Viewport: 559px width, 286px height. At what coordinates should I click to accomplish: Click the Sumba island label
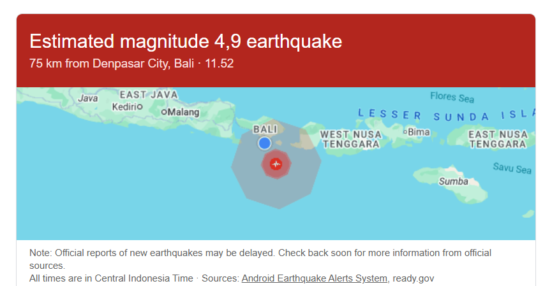pos(453,182)
